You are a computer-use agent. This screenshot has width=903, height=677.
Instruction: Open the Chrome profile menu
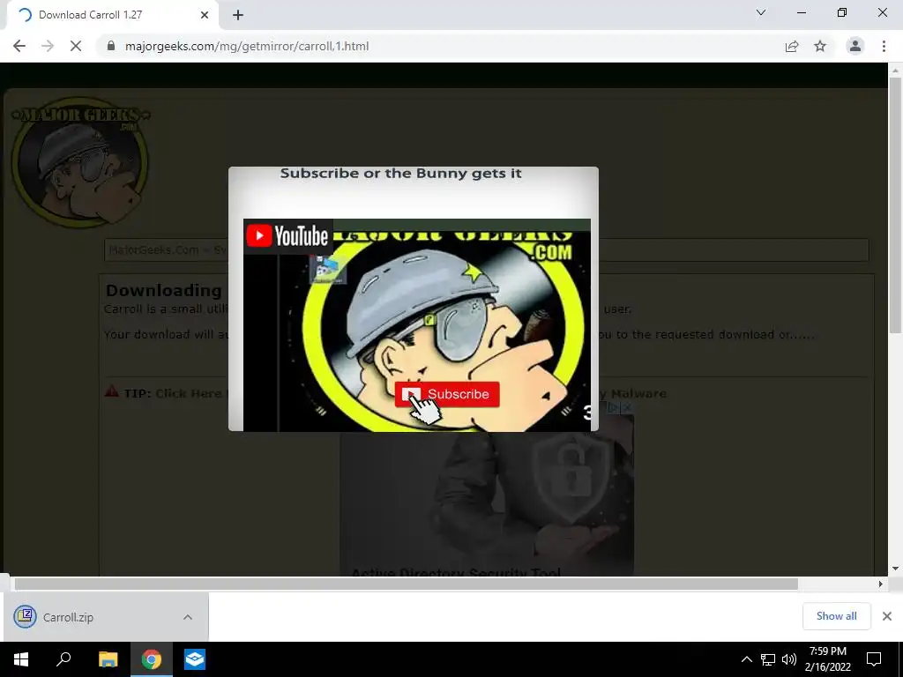(x=855, y=46)
